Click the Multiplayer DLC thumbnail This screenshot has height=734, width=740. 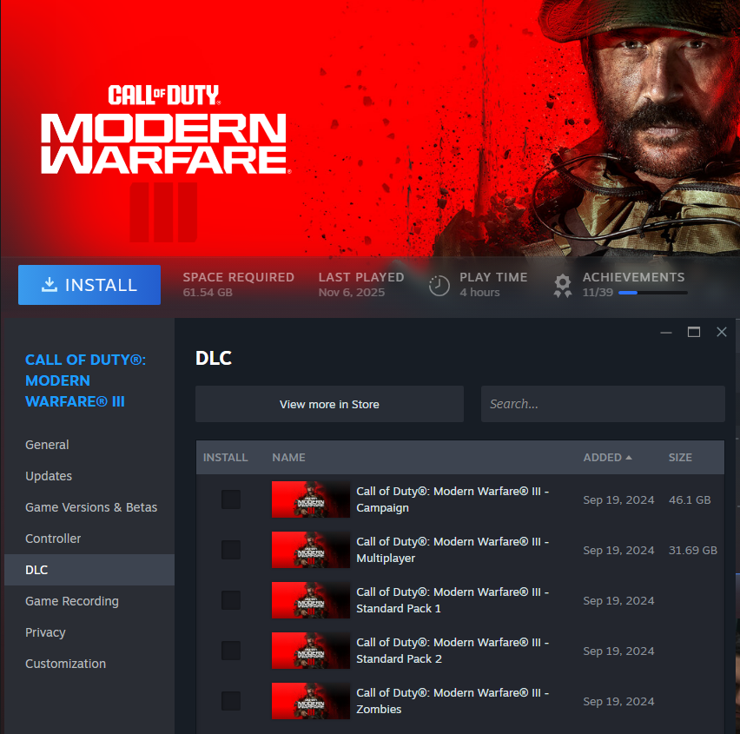(311, 550)
